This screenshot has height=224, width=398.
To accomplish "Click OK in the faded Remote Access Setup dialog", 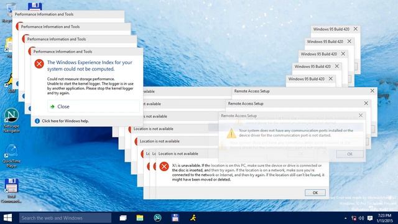I will click(x=349, y=154).
